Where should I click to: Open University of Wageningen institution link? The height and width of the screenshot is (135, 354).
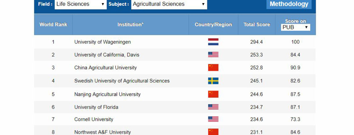tap(103, 42)
